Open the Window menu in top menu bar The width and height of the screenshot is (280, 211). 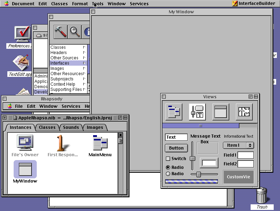(x=117, y=4)
